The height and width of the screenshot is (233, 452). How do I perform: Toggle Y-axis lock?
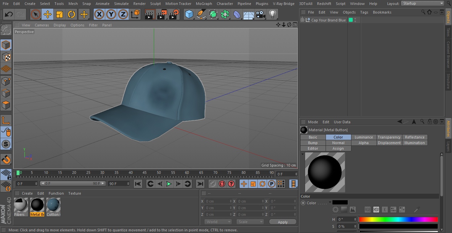111,15
